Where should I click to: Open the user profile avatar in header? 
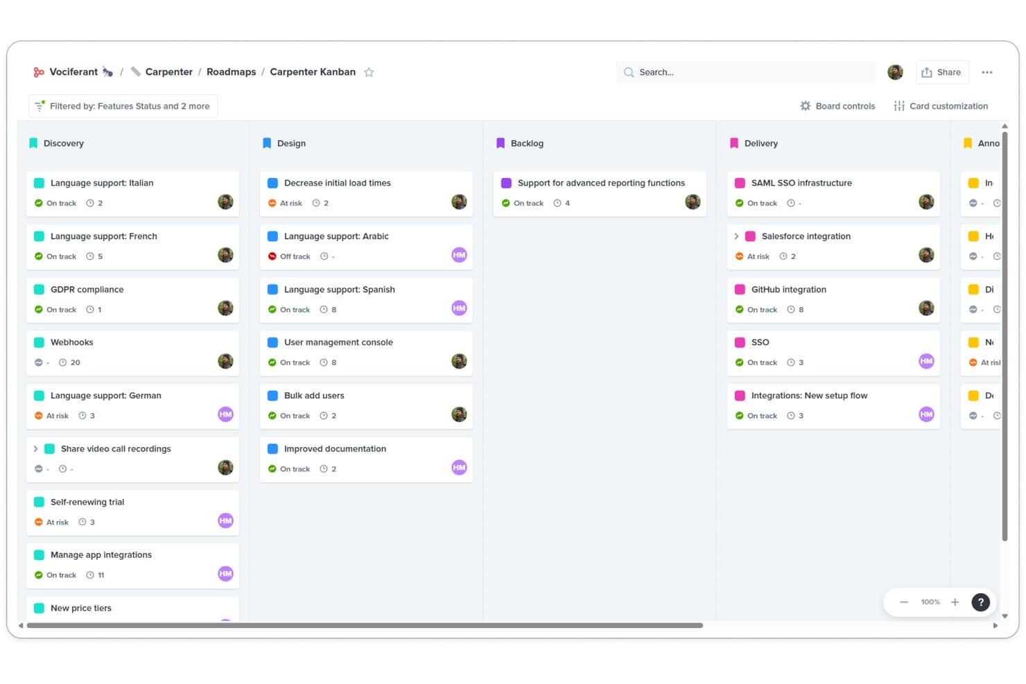895,72
